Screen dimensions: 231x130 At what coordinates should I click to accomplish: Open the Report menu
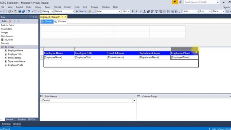(67, 7)
